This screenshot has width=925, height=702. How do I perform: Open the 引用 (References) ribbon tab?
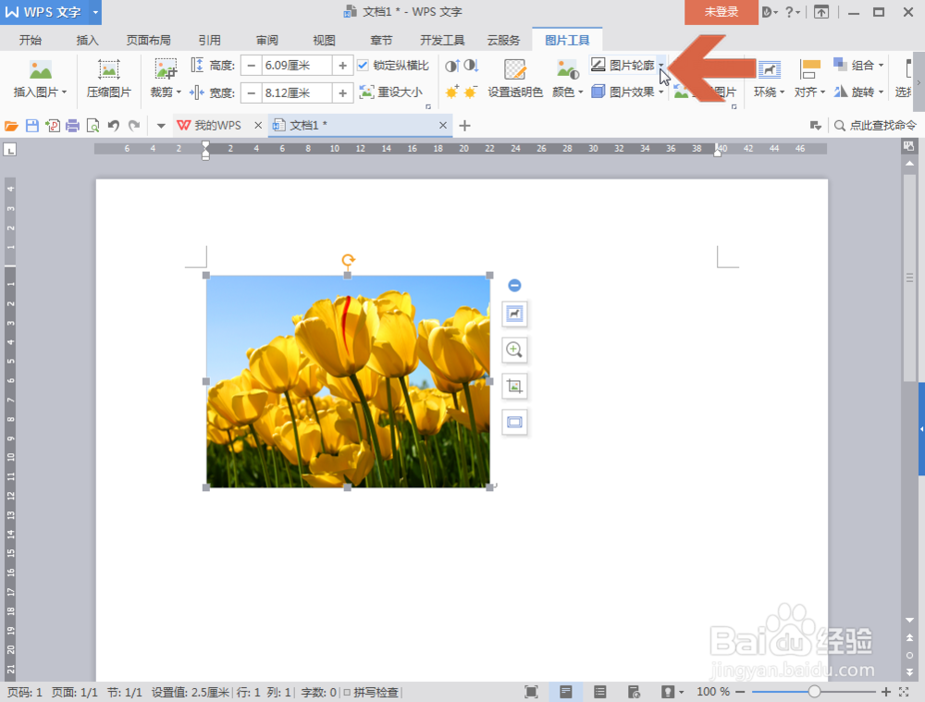(x=209, y=40)
